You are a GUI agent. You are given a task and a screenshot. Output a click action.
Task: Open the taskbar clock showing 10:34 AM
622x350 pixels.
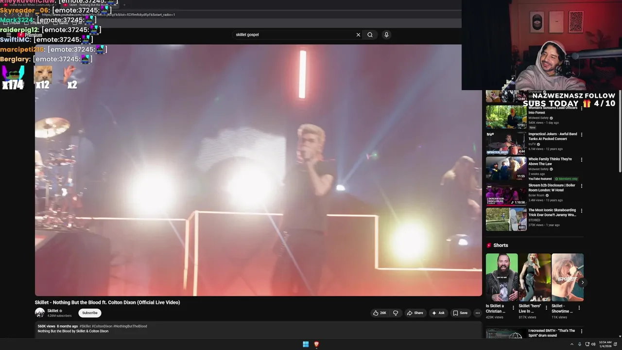point(605,344)
